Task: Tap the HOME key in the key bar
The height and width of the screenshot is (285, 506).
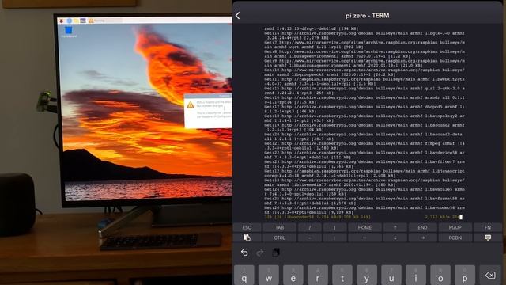Action: coord(364,227)
